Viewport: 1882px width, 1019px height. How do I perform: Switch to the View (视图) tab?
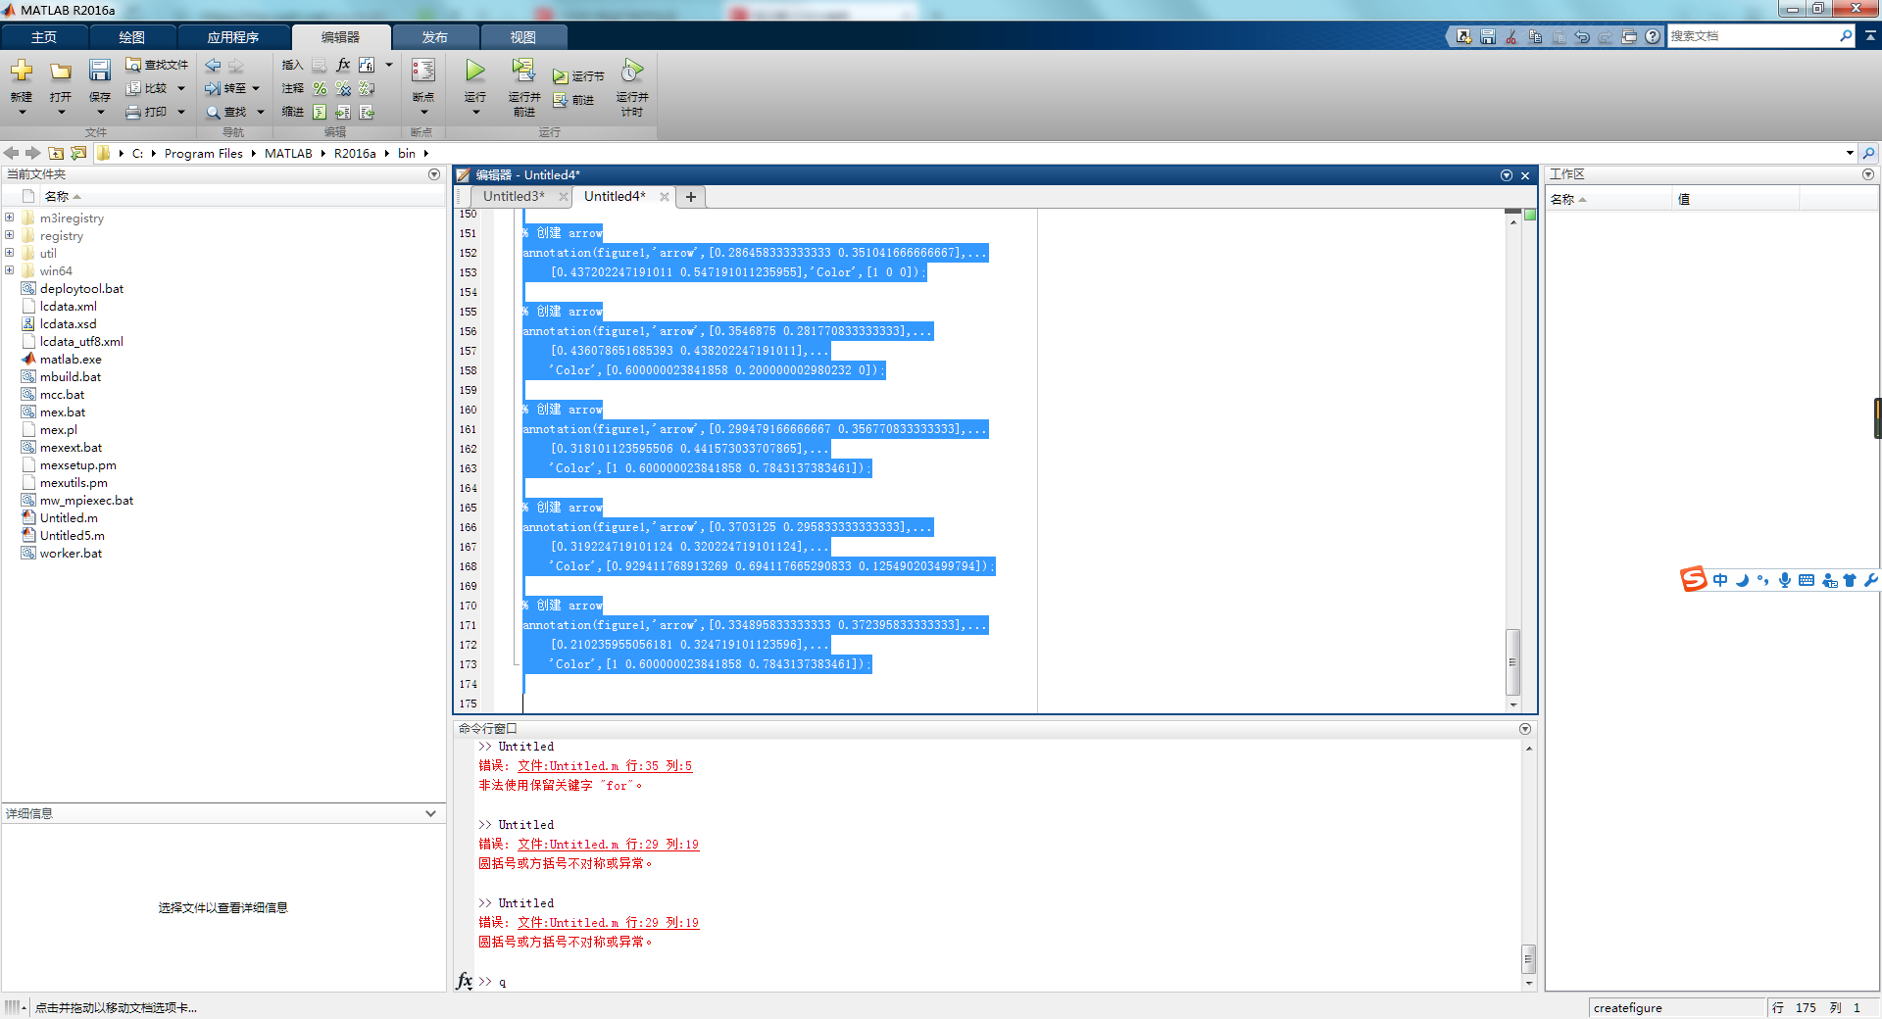coord(522,37)
